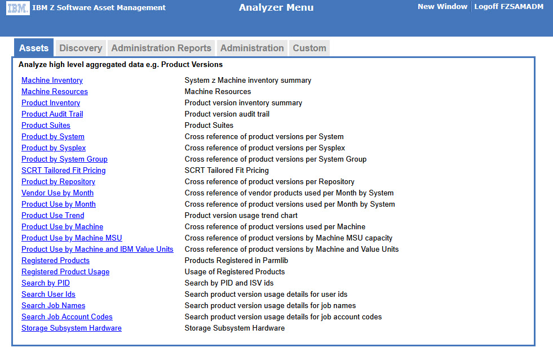This screenshot has width=553, height=352.
Task: Open Storage Subsystem Hardware report
Action: click(71, 328)
